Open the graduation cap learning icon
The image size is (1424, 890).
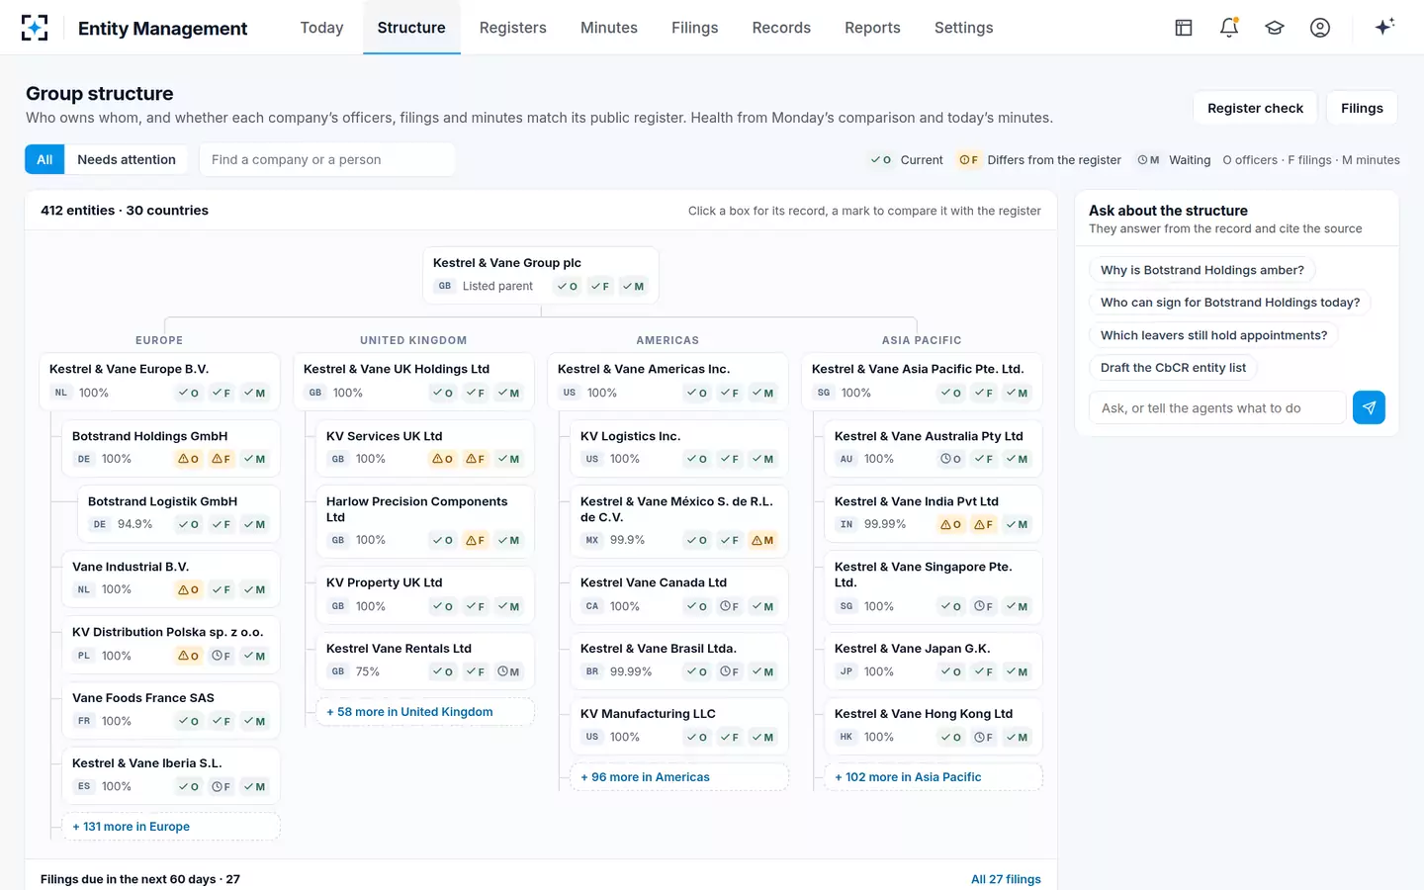click(1275, 28)
